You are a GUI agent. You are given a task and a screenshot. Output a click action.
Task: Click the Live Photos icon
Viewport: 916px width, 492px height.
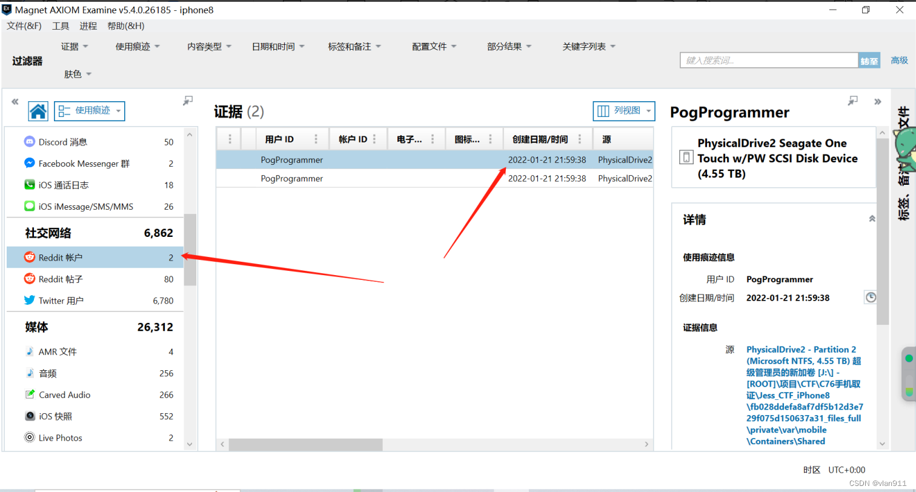point(29,437)
